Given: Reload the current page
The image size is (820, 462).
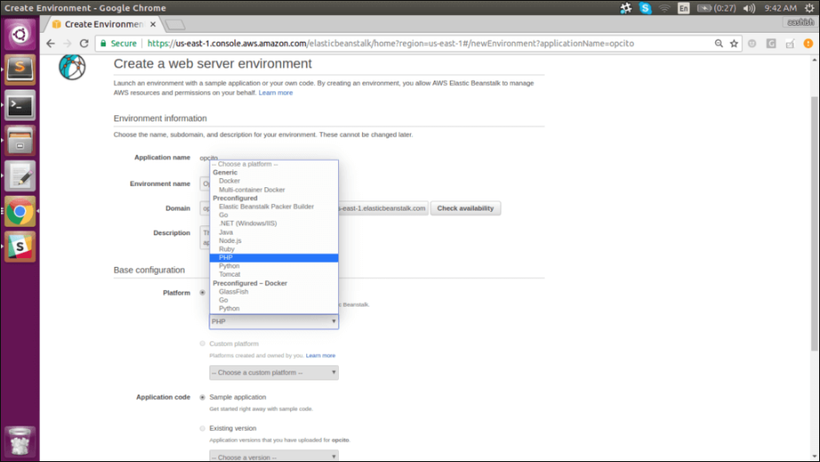Looking at the screenshot, I should point(83,43).
